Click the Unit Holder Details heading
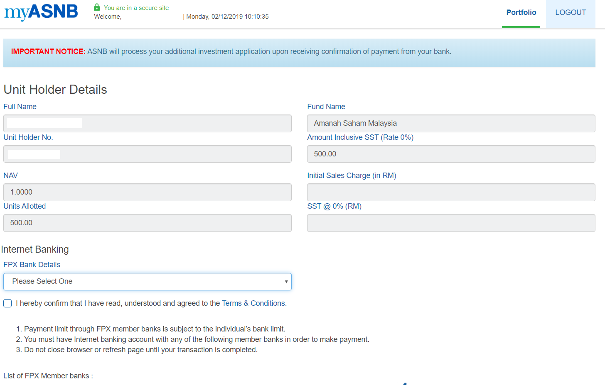The height and width of the screenshot is (385, 605). 55,90
